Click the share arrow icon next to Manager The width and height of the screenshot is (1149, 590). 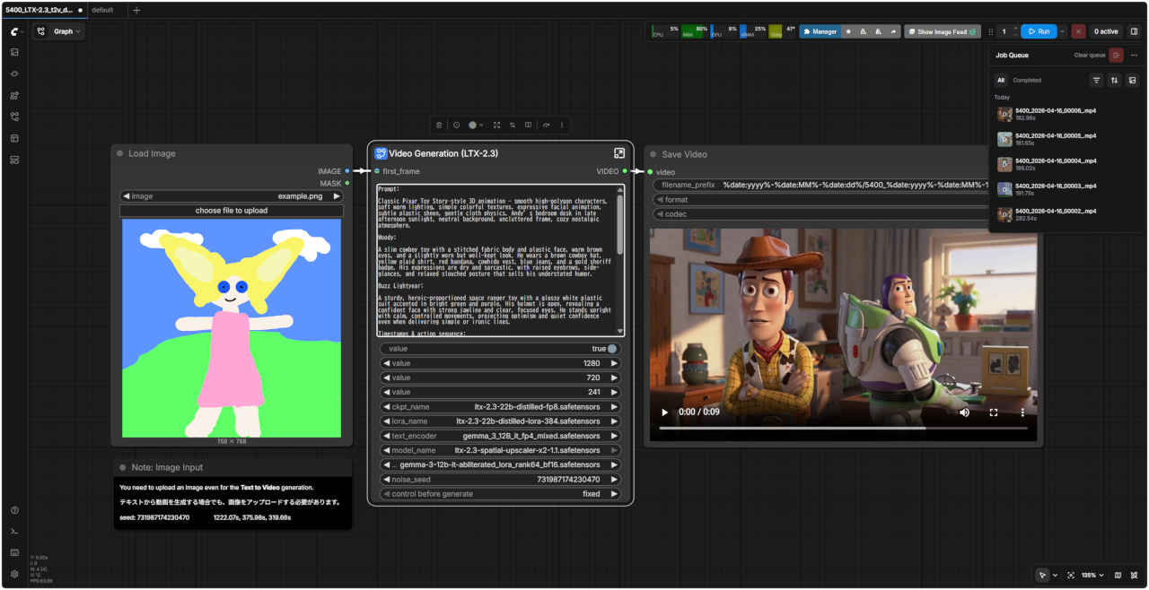click(893, 31)
